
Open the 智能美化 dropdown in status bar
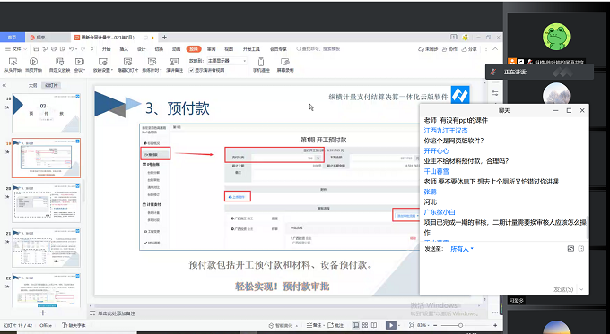(x=283, y=325)
